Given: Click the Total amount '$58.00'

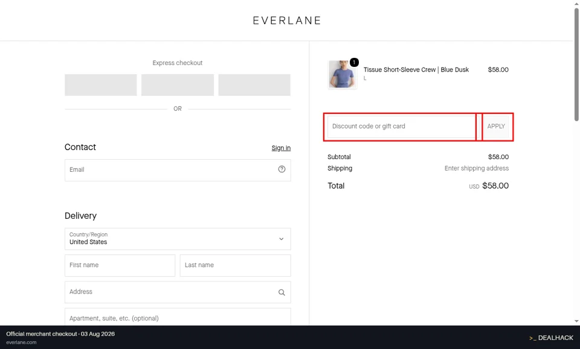Looking at the screenshot, I should (495, 186).
